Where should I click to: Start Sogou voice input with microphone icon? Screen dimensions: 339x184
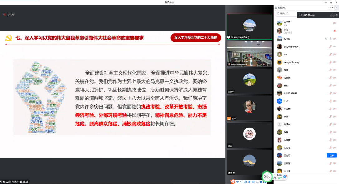(249, 182)
